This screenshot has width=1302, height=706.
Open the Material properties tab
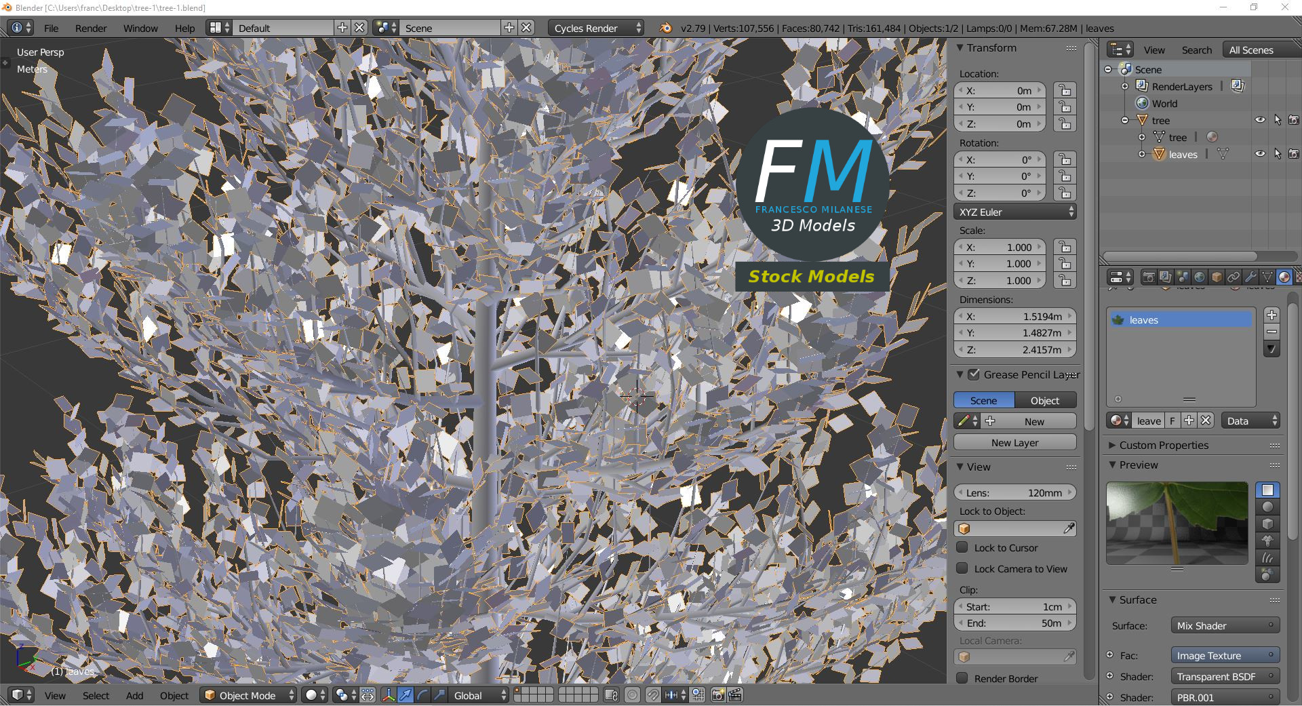1284,277
